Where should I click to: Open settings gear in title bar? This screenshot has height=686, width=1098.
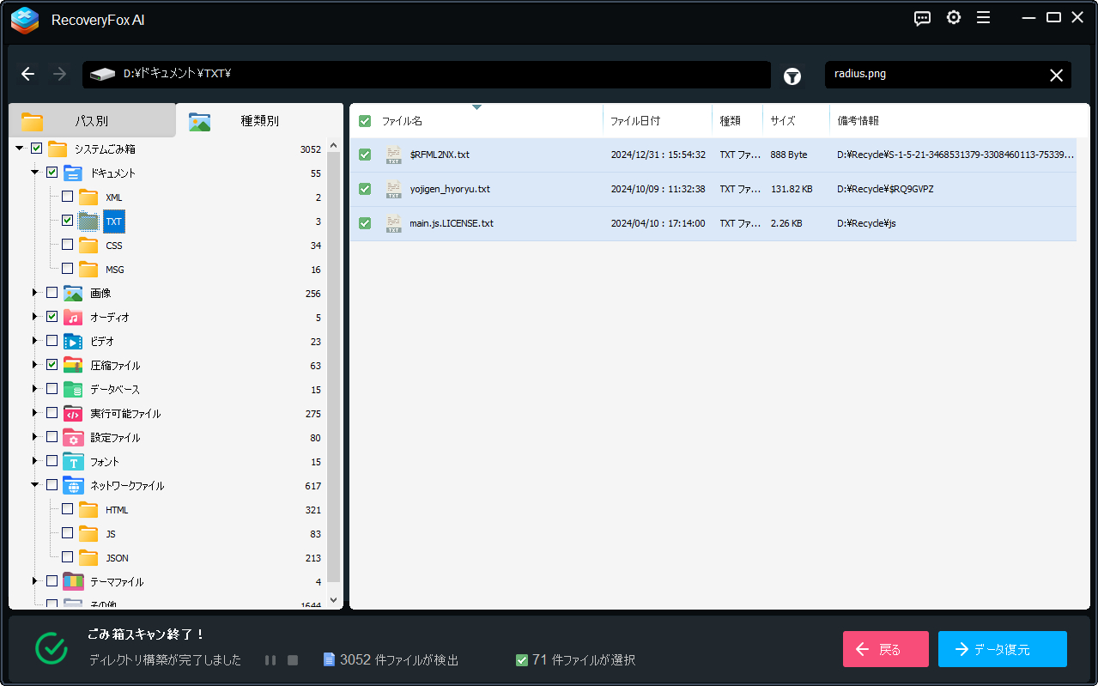point(954,18)
